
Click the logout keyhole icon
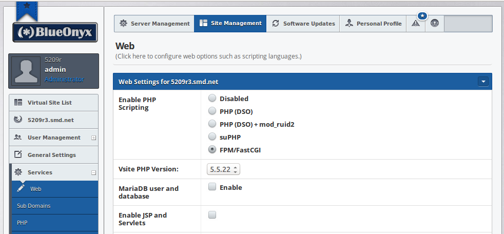point(435,24)
